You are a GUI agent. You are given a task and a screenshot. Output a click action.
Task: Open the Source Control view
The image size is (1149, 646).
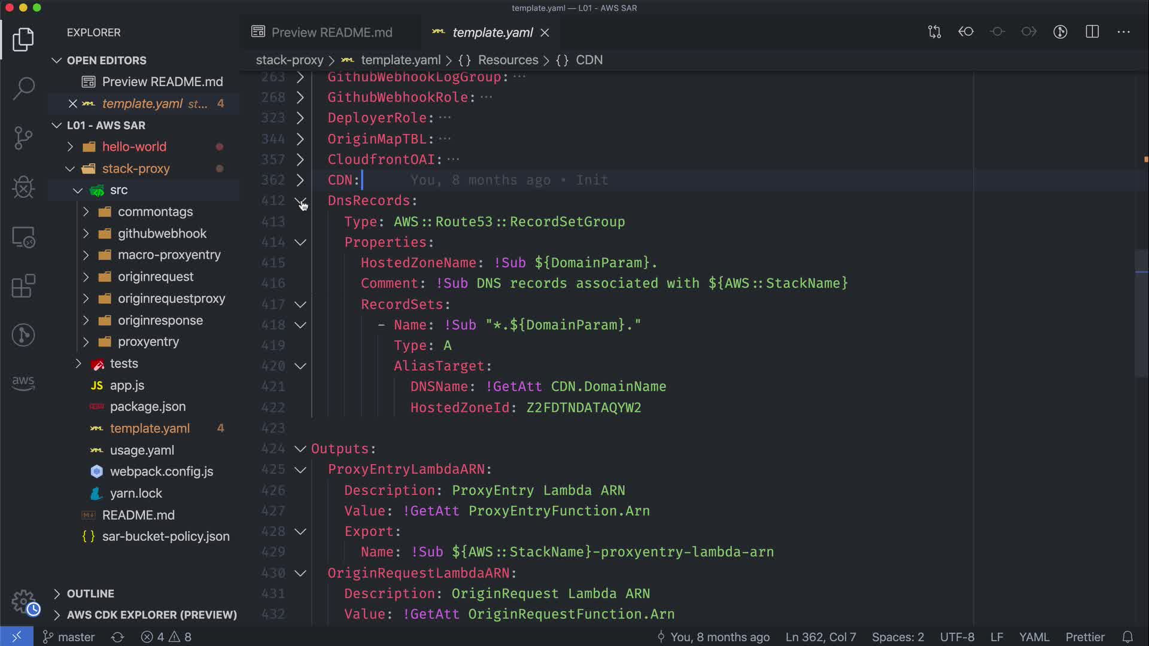(x=23, y=138)
